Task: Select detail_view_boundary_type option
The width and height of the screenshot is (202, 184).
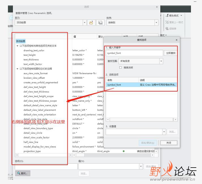Action: 38,128
